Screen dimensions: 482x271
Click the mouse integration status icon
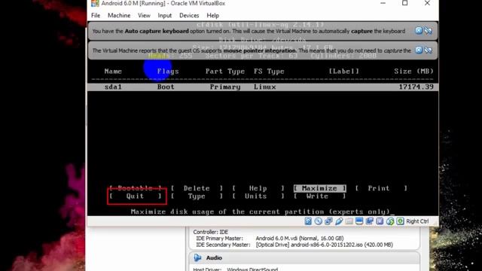[390, 221]
